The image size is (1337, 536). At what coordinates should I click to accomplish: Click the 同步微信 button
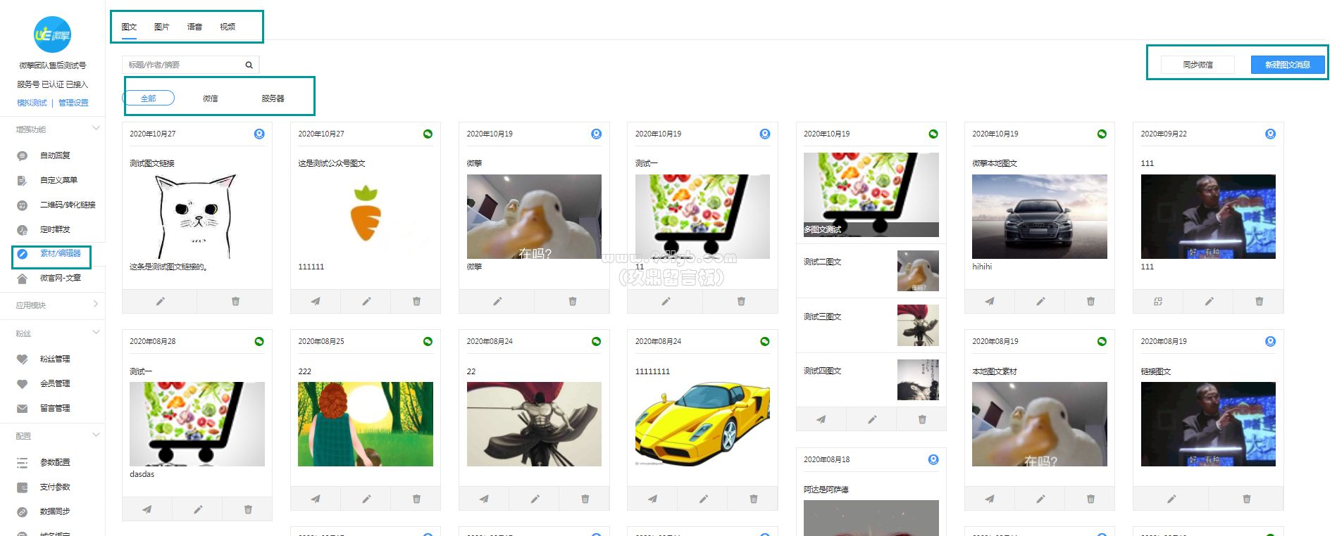pos(1198,65)
